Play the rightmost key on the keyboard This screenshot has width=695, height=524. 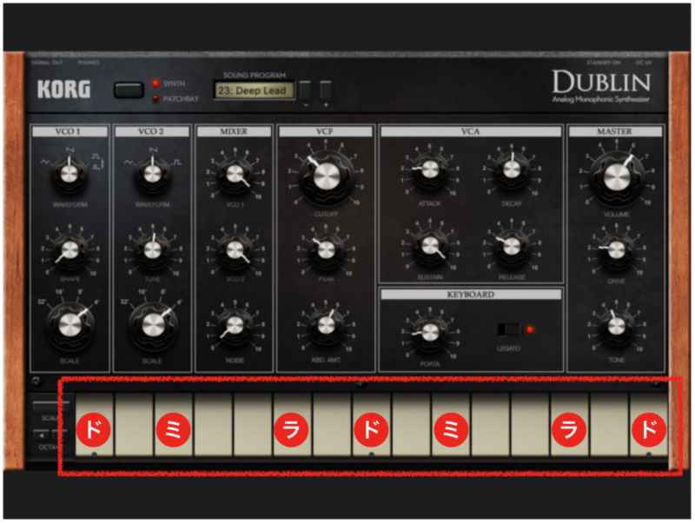point(649,424)
